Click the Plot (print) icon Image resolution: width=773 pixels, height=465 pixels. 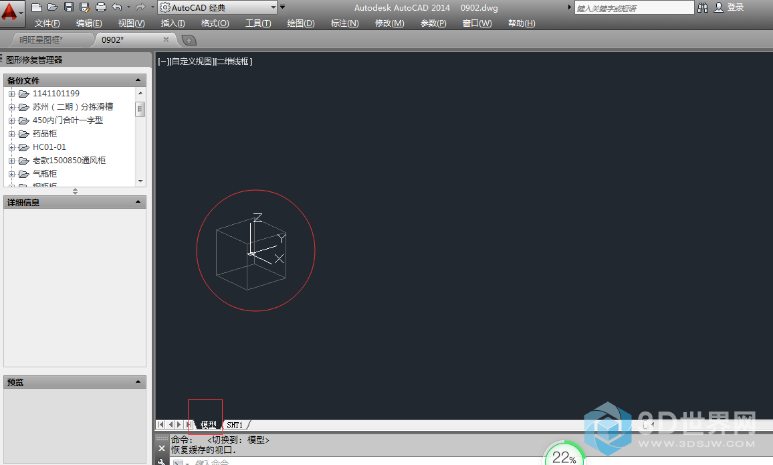(x=101, y=7)
